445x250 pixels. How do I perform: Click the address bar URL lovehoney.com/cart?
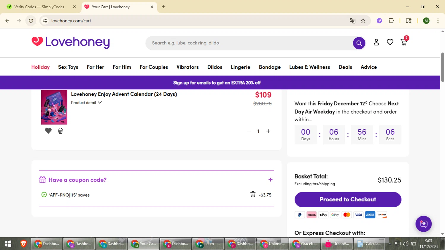point(71,21)
